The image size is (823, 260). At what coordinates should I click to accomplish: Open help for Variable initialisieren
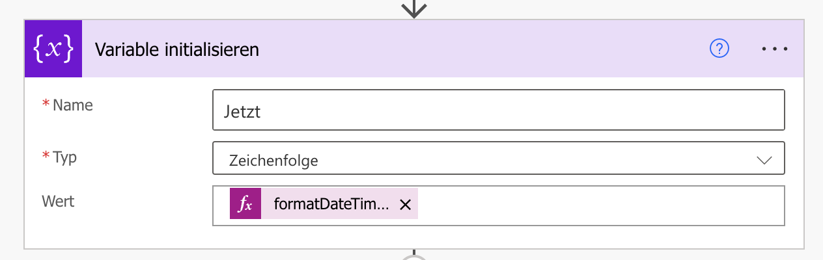tap(719, 49)
